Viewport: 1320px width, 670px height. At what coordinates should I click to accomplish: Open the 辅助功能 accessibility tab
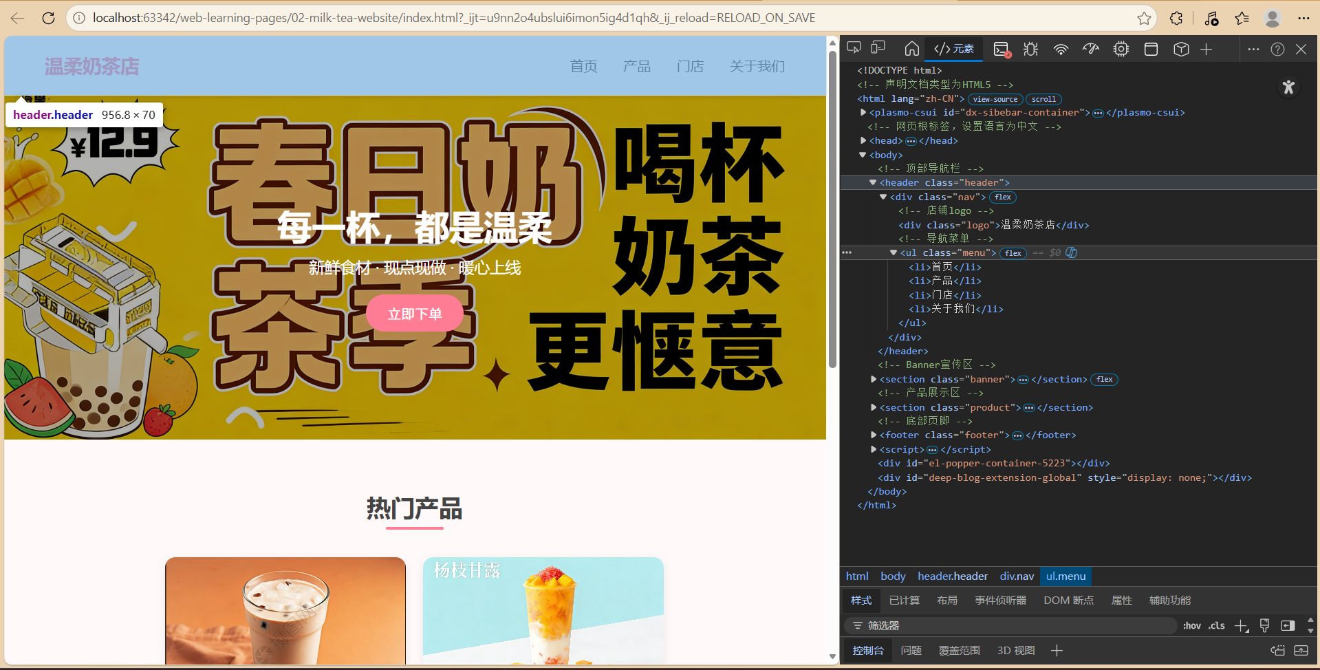pyautogui.click(x=1169, y=601)
